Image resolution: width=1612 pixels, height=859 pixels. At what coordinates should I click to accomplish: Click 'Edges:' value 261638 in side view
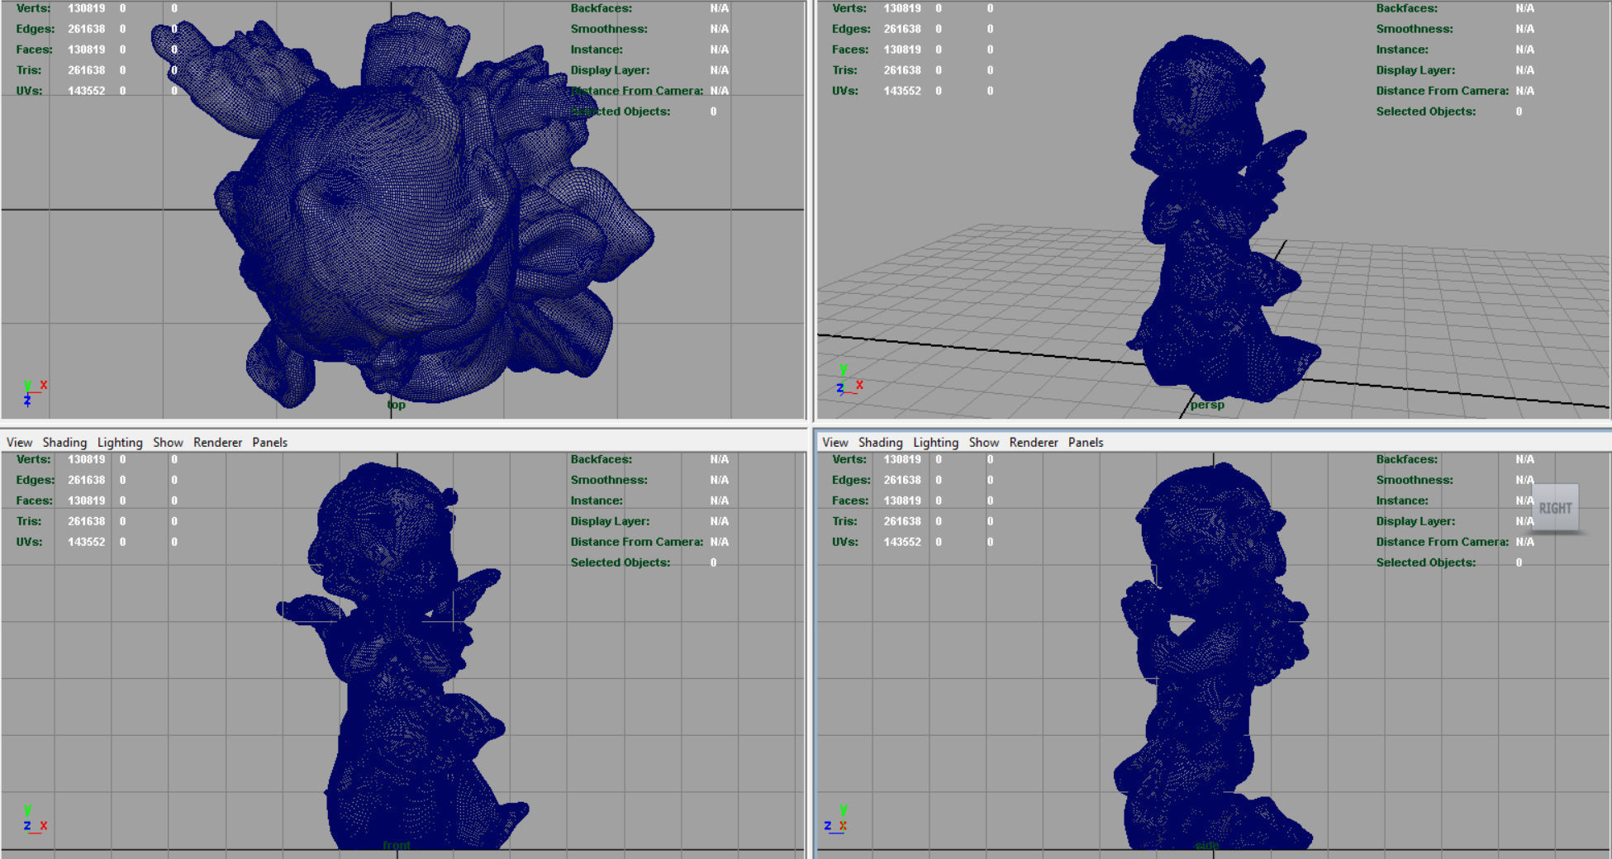pos(902,480)
